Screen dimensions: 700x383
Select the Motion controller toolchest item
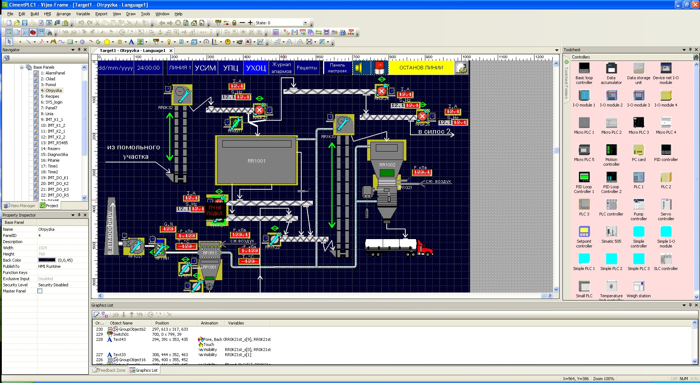click(x=611, y=155)
